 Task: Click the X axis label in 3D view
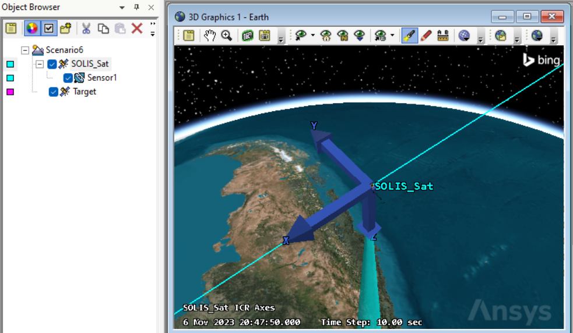(286, 240)
